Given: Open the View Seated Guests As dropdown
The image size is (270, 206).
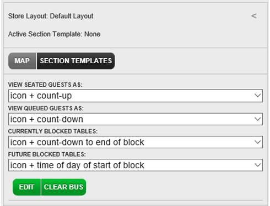Looking at the screenshot, I should pos(136,96).
